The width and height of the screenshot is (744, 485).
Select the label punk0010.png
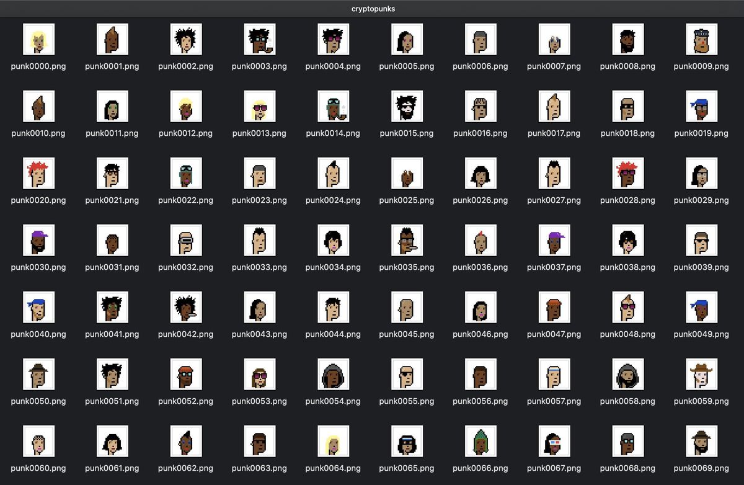click(x=38, y=133)
